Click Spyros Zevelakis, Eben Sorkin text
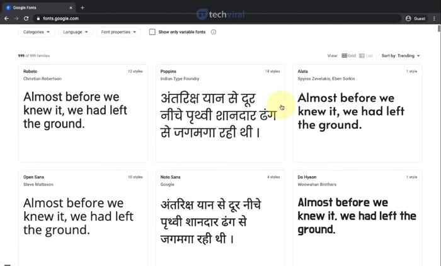 click(x=326, y=79)
